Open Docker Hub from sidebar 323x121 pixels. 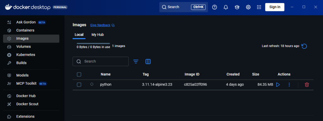tap(31, 96)
